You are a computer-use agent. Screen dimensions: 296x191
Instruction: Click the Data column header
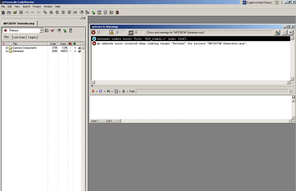pos(63,44)
